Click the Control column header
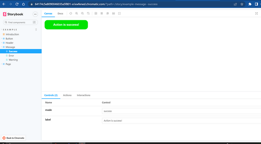 click(106, 102)
